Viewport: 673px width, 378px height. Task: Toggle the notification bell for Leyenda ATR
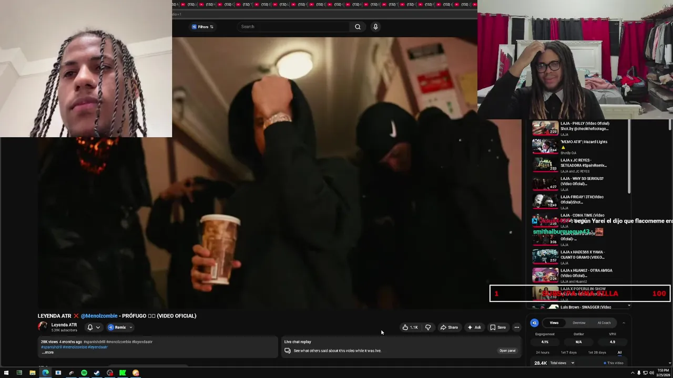click(x=90, y=328)
